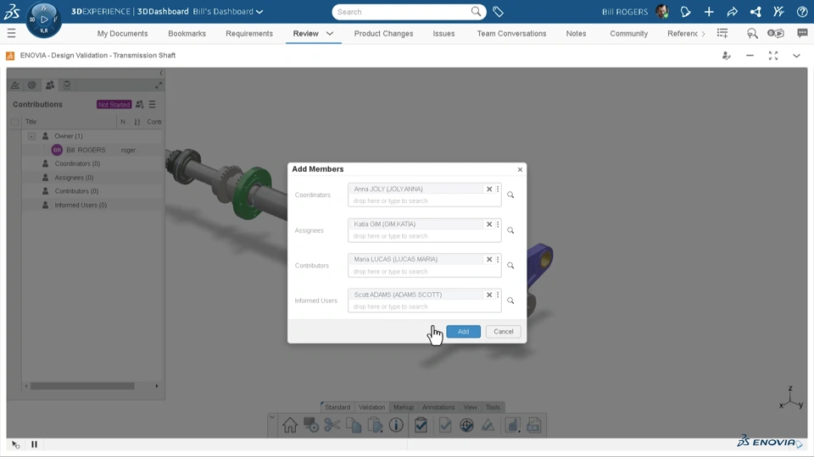This screenshot has height=457, width=814.
Task: Select the Informed Users (0) row
Action: 92,205
